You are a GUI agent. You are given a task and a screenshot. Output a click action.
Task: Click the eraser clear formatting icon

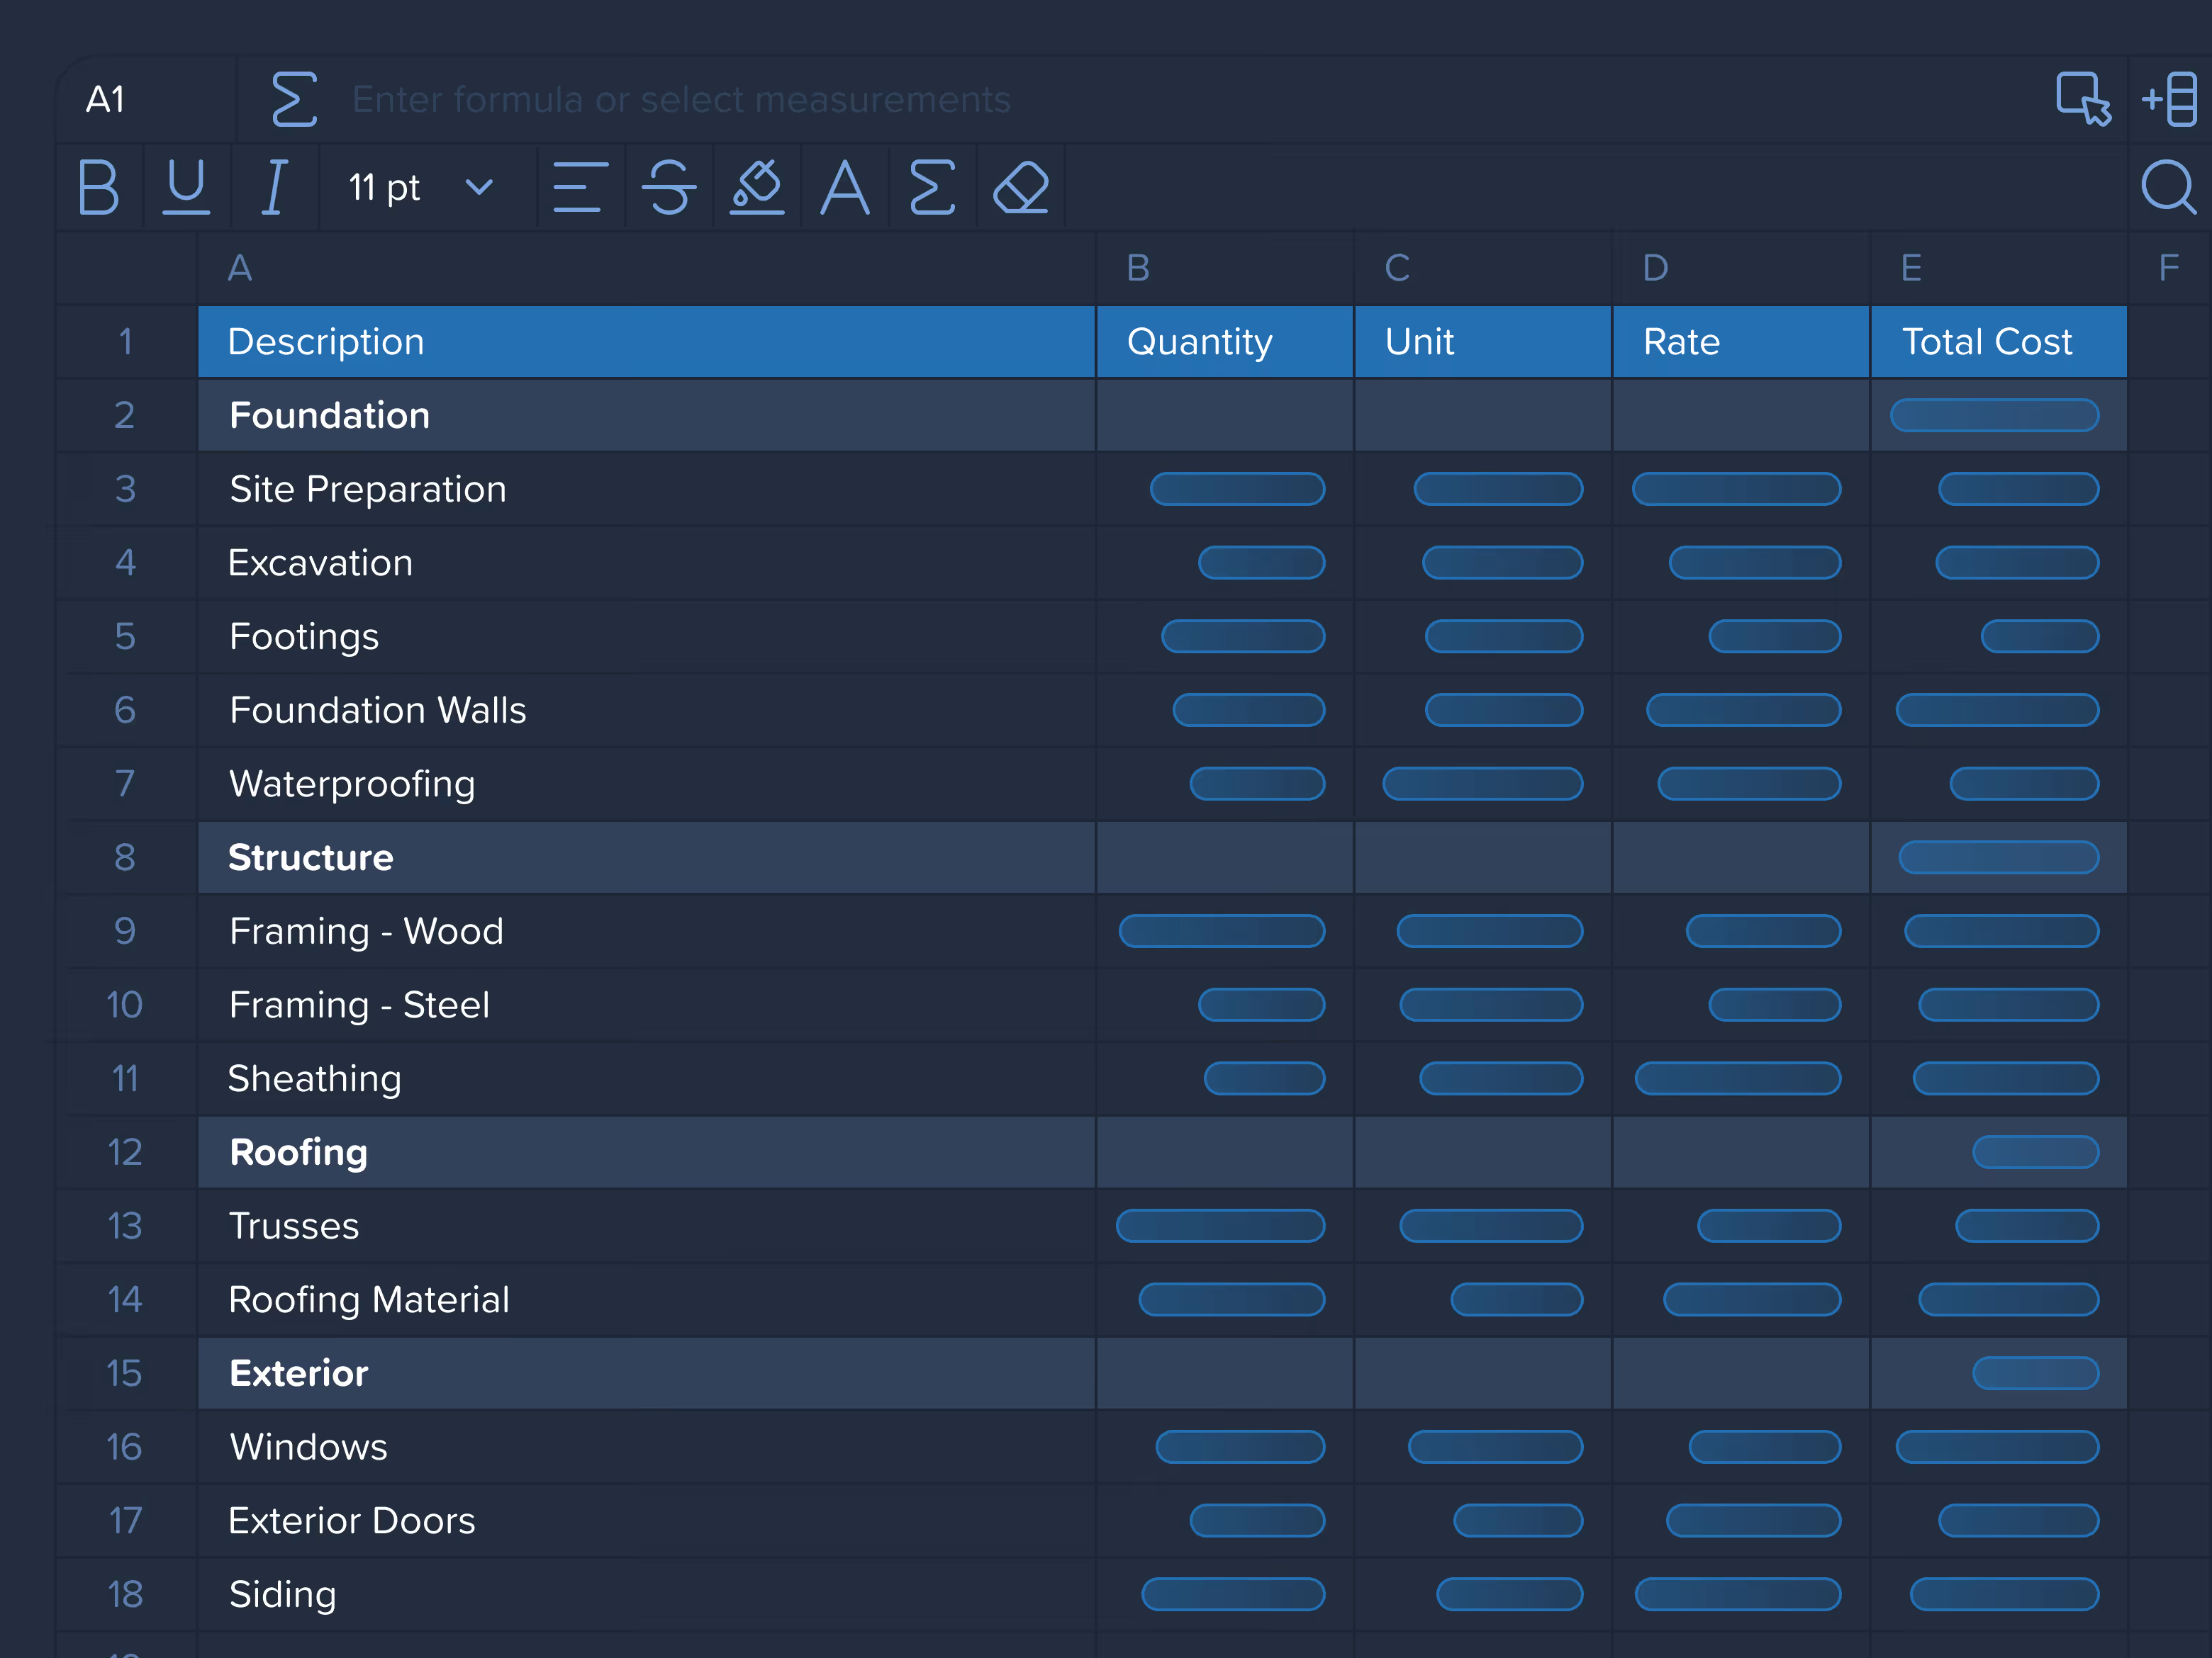pyautogui.click(x=1021, y=187)
